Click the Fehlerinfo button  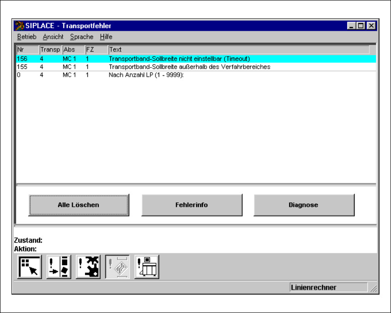click(191, 205)
